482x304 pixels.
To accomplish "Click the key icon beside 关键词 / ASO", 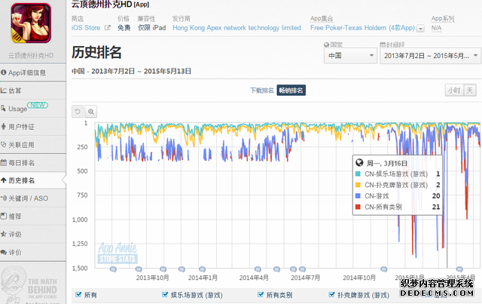I will (x=4, y=198).
